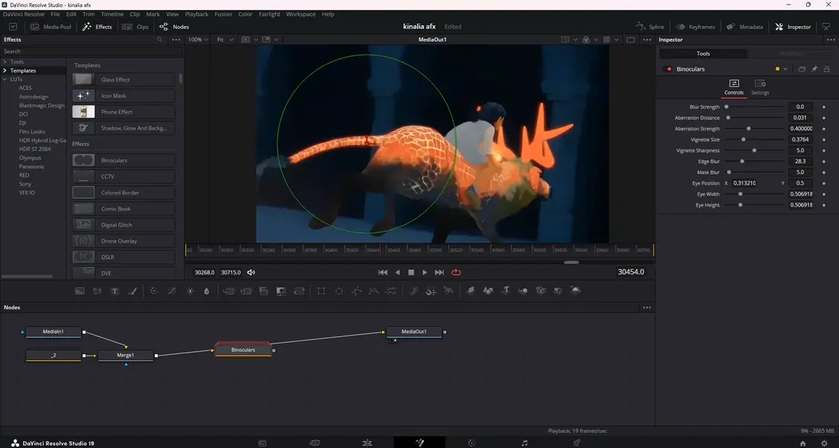Screen dimensions: 839x448
Task: Open viewer channel color dropdown arrow
Action: [x=596, y=40]
